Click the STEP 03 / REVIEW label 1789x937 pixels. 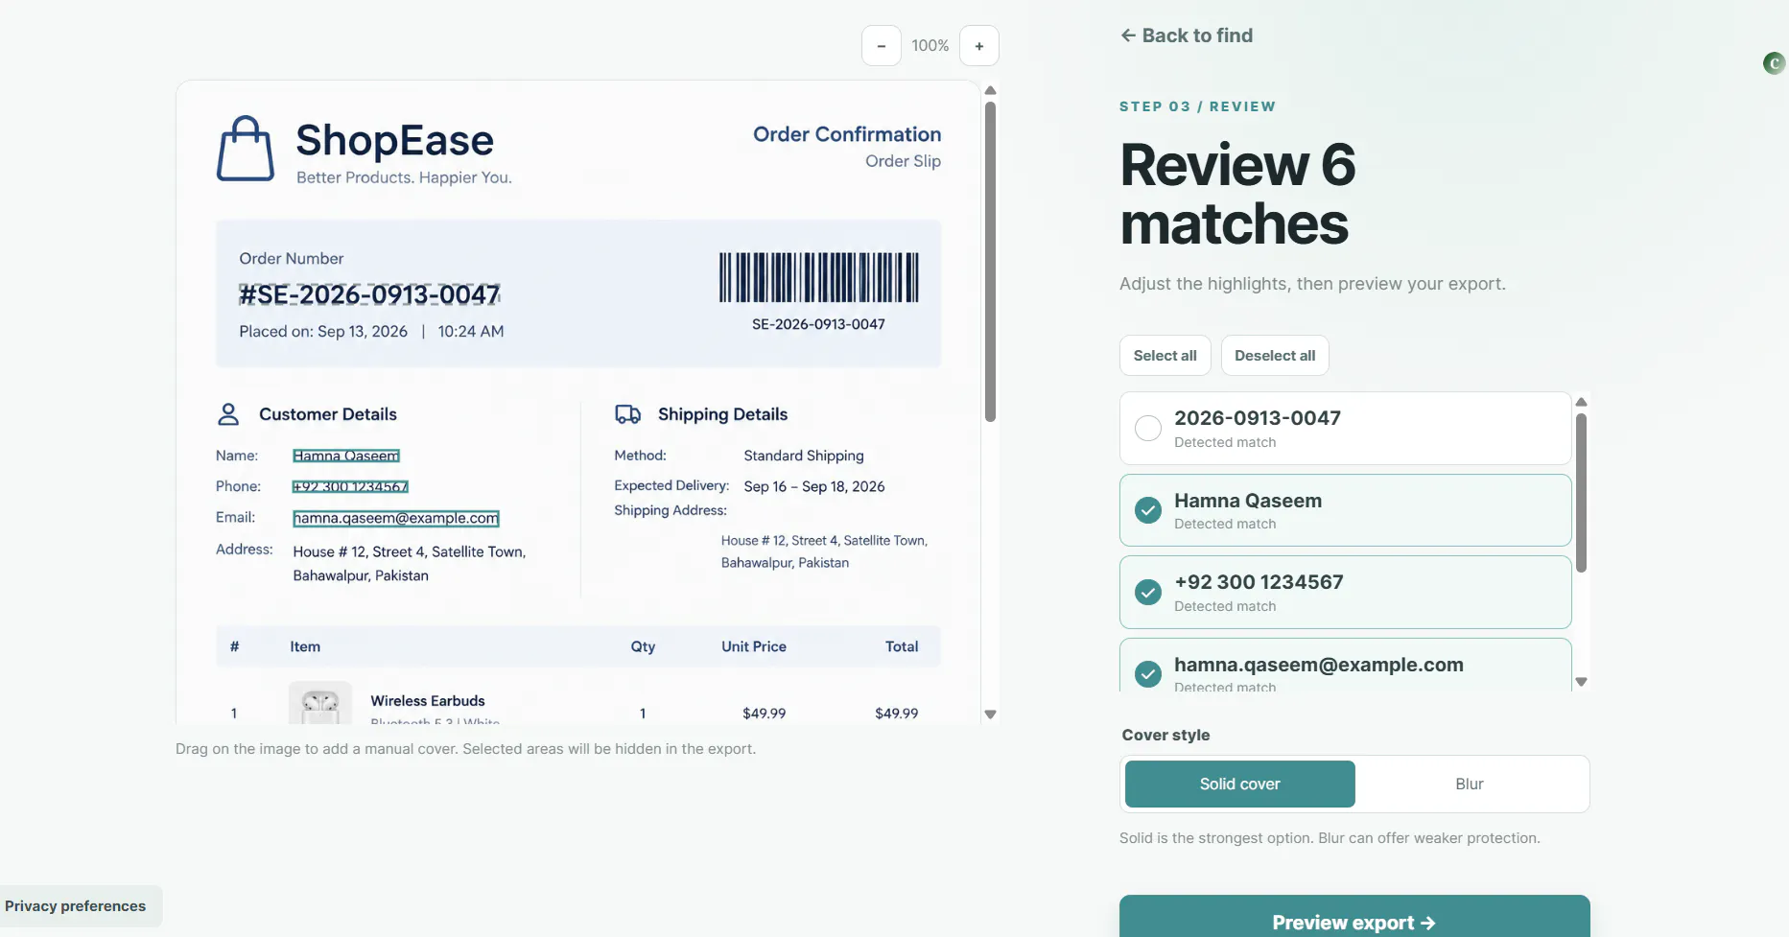click(1197, 106)
